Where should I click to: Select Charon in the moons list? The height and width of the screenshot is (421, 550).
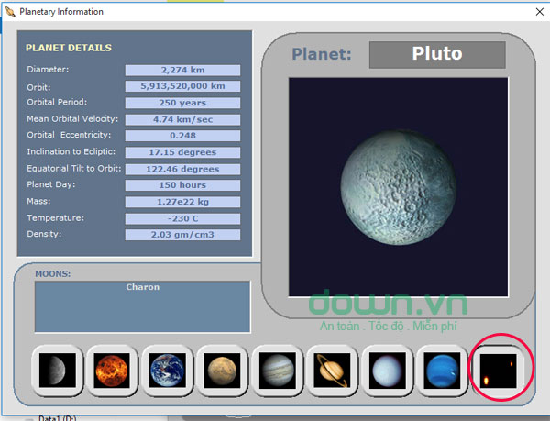pyautogui.click(x=143, y=287)
